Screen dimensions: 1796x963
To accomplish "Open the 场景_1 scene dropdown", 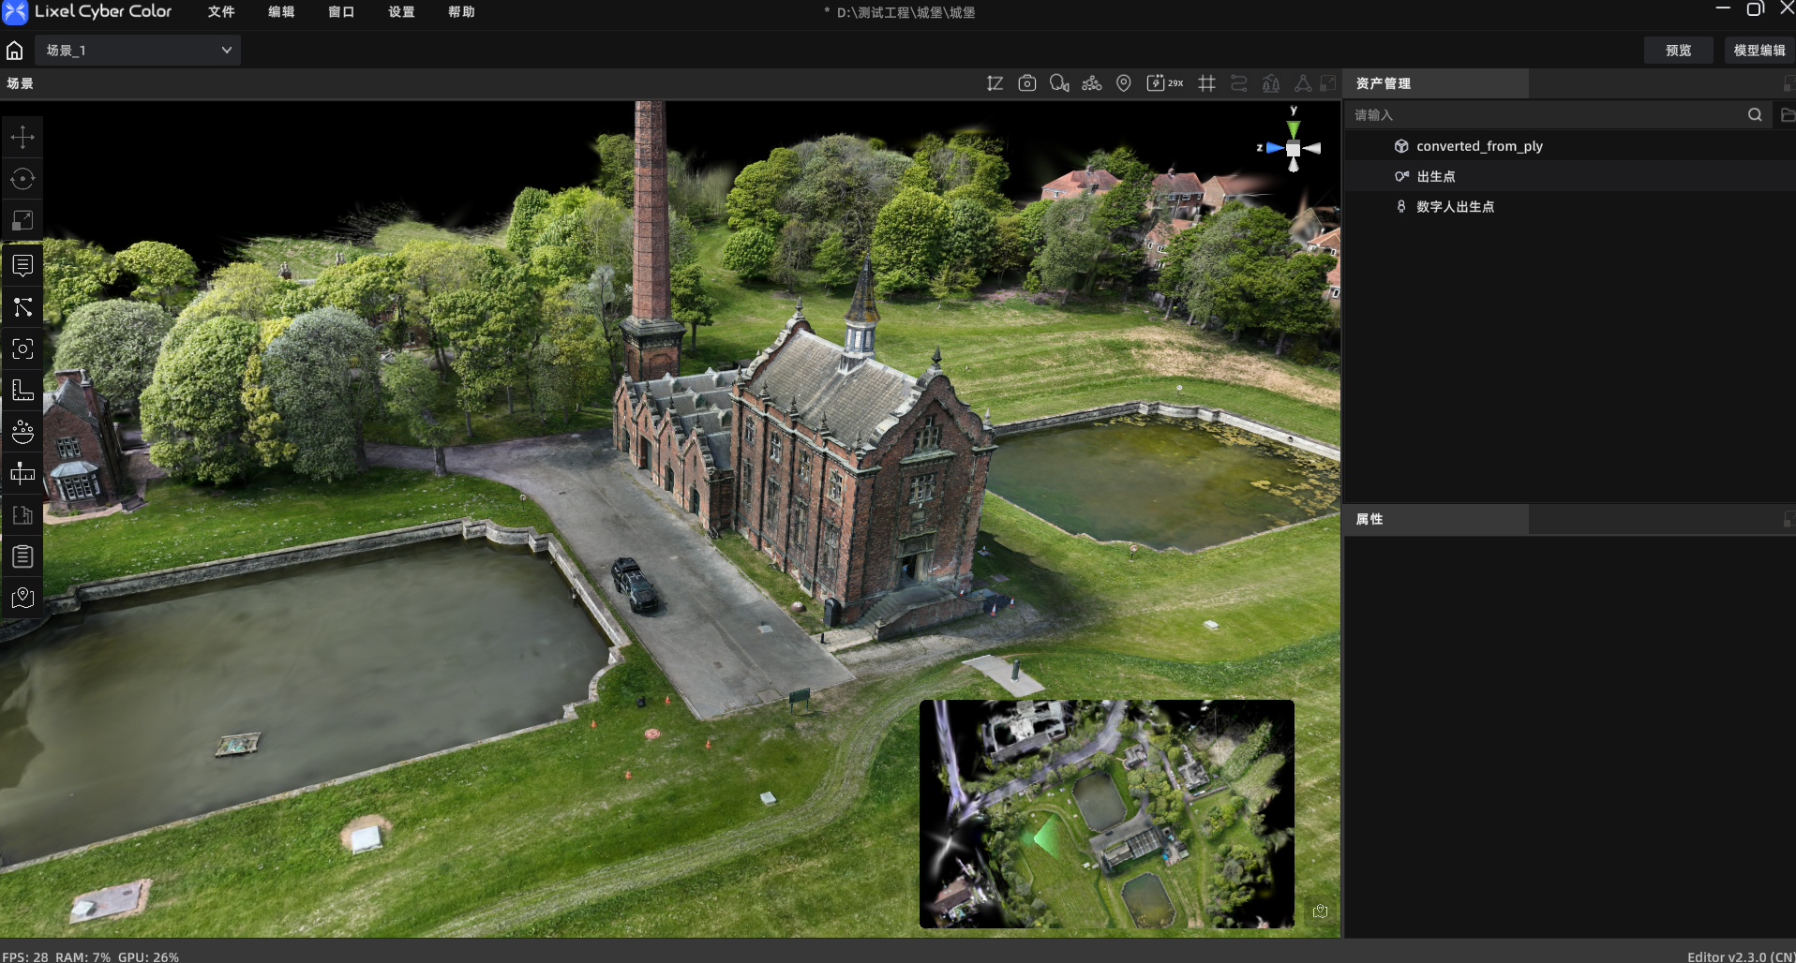I will pos(138,51).
